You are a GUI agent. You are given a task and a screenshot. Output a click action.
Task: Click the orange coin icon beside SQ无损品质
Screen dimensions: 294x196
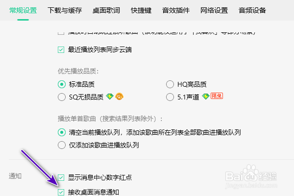(x=119, y=97)
